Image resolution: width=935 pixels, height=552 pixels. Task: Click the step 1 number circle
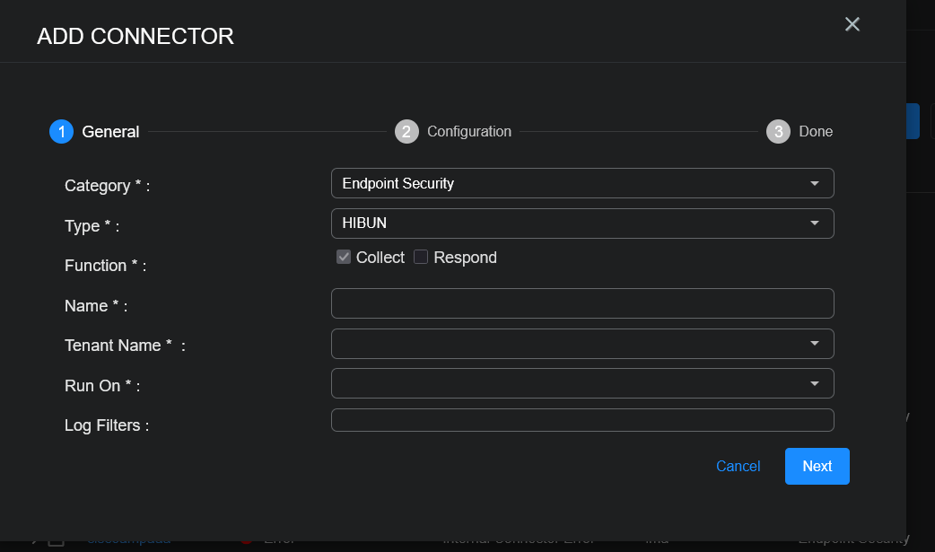coord(61,132)
